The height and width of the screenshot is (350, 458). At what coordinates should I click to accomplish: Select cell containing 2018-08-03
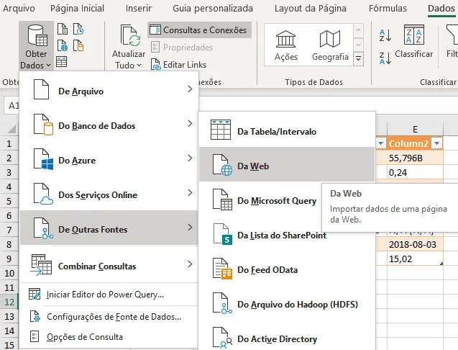click(415, 245)
